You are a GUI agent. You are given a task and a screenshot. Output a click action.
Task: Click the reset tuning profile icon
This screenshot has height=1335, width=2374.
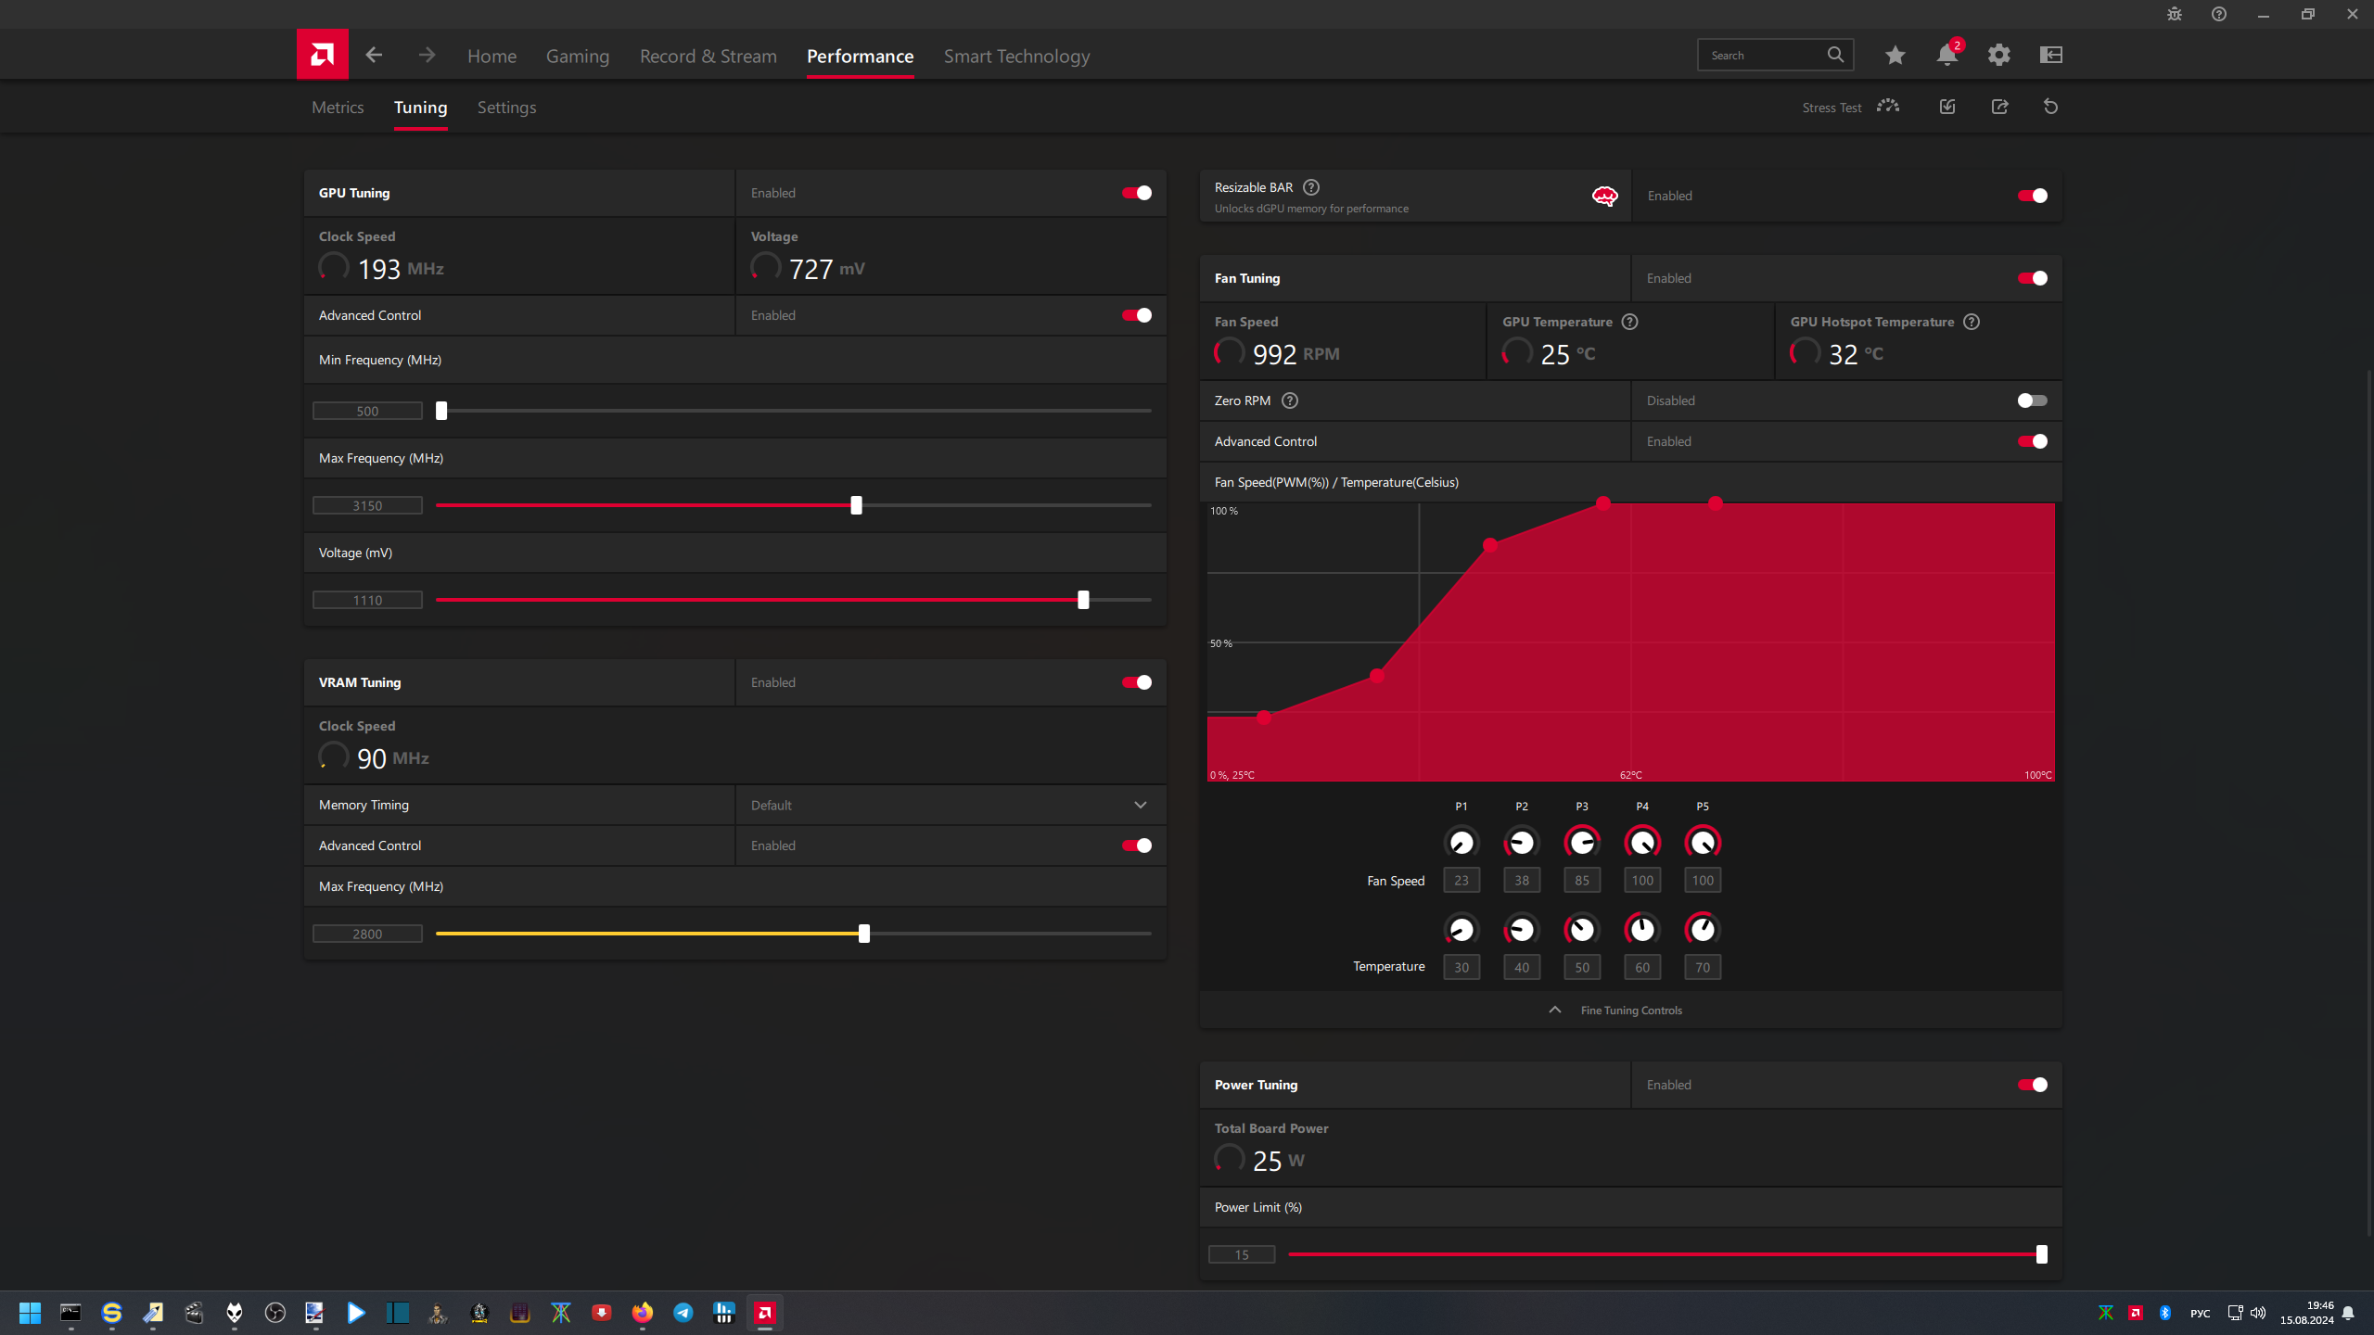pyautogui.click(x=2050, y=107)
